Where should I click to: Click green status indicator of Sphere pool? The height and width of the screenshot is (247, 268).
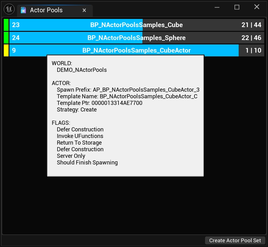coord(6,38)
